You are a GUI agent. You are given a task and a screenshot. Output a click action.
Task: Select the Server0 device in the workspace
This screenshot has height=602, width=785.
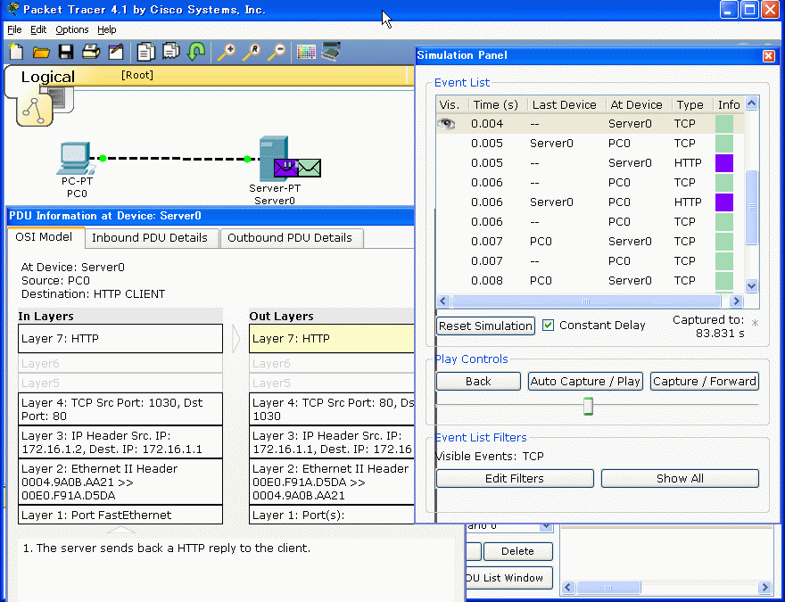273,158
